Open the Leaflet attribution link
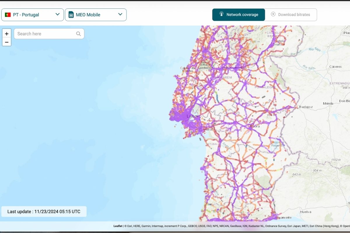 (x=118, y=226)
